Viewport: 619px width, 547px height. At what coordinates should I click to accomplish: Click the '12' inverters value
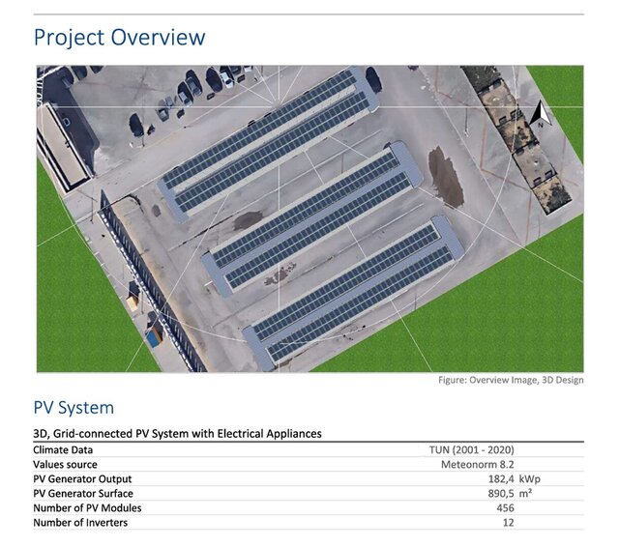pos(509,523)
